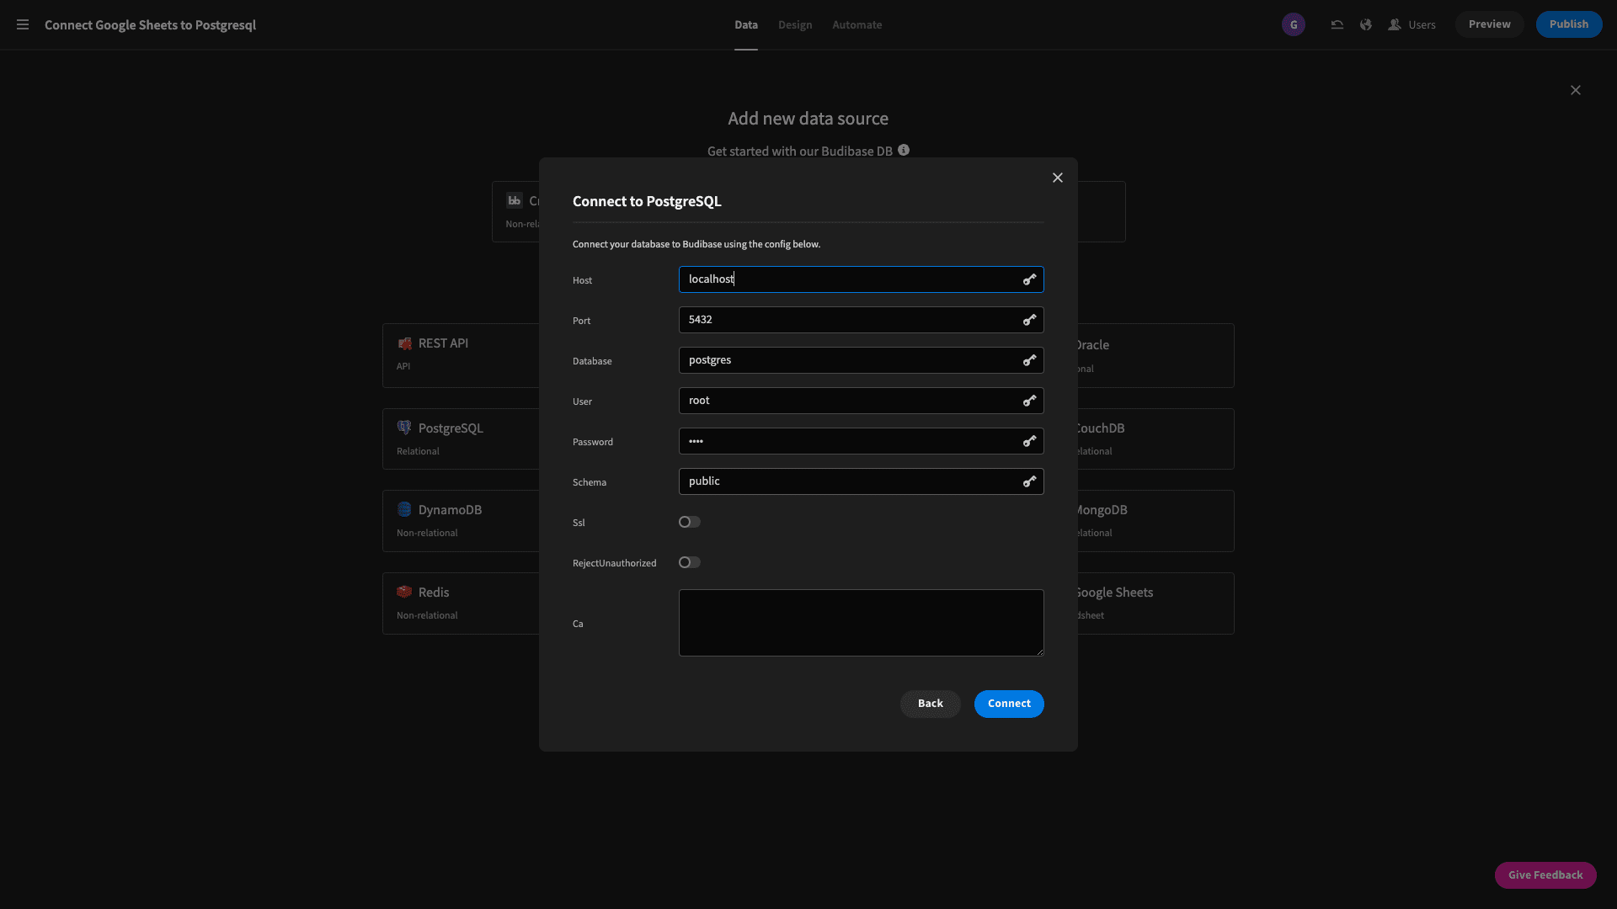Screen dimensions: 1617x909
Task: Click the key icon in Port field
Action: point(1029,320)
